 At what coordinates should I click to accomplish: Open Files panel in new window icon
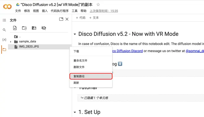tap(61, 19)
